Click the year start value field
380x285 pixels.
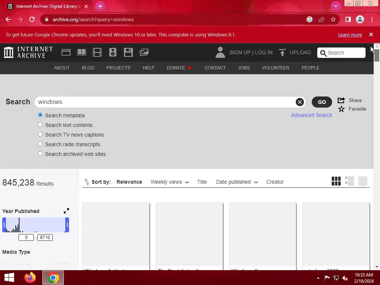point(26,237)
